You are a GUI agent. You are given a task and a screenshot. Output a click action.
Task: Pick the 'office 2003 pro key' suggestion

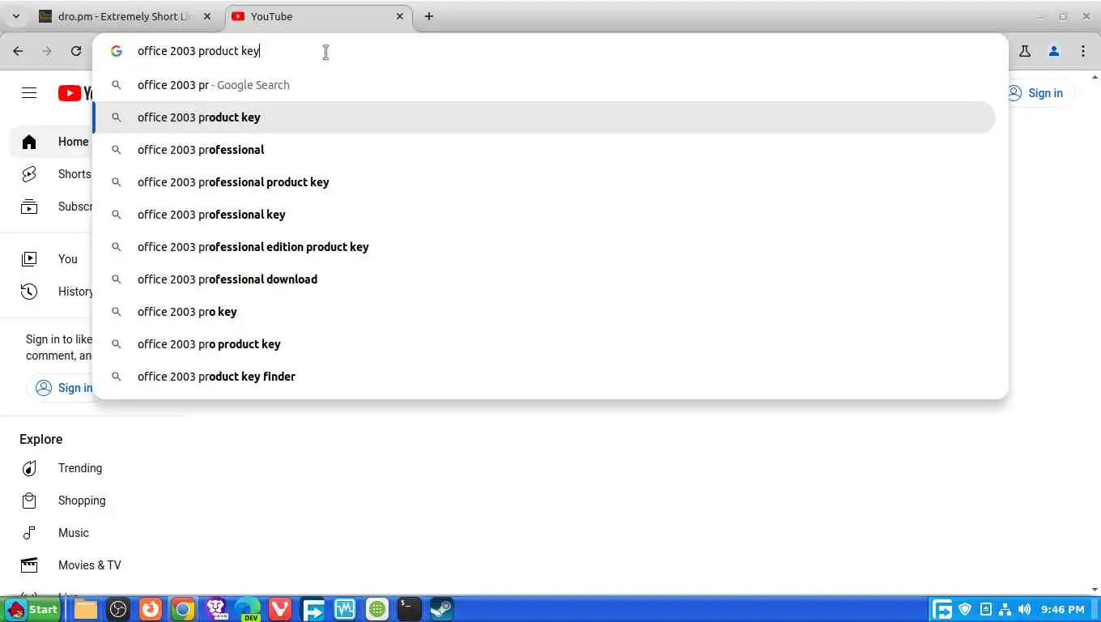point(544,312)
